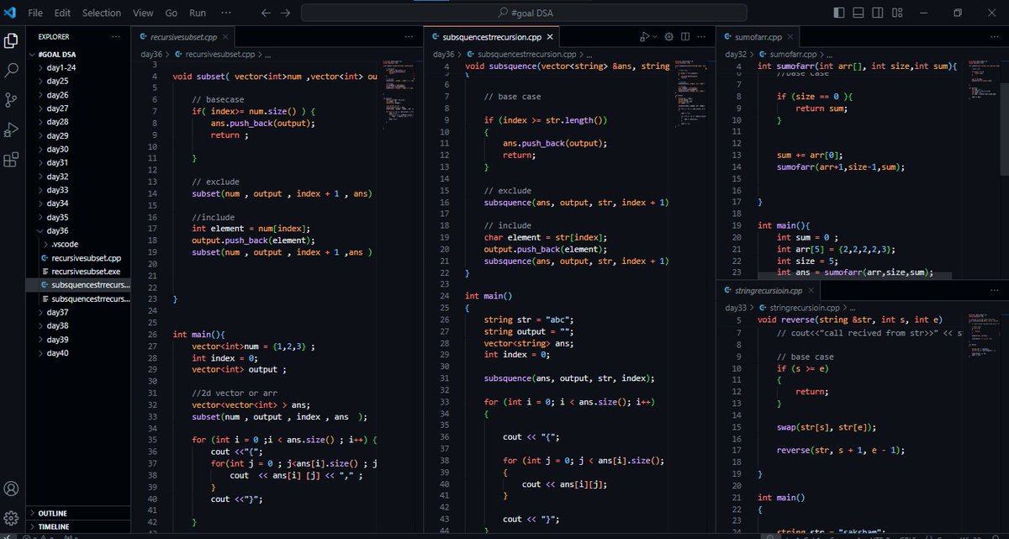Click the minimap of stringrecursioin.cpp editor

983,336
